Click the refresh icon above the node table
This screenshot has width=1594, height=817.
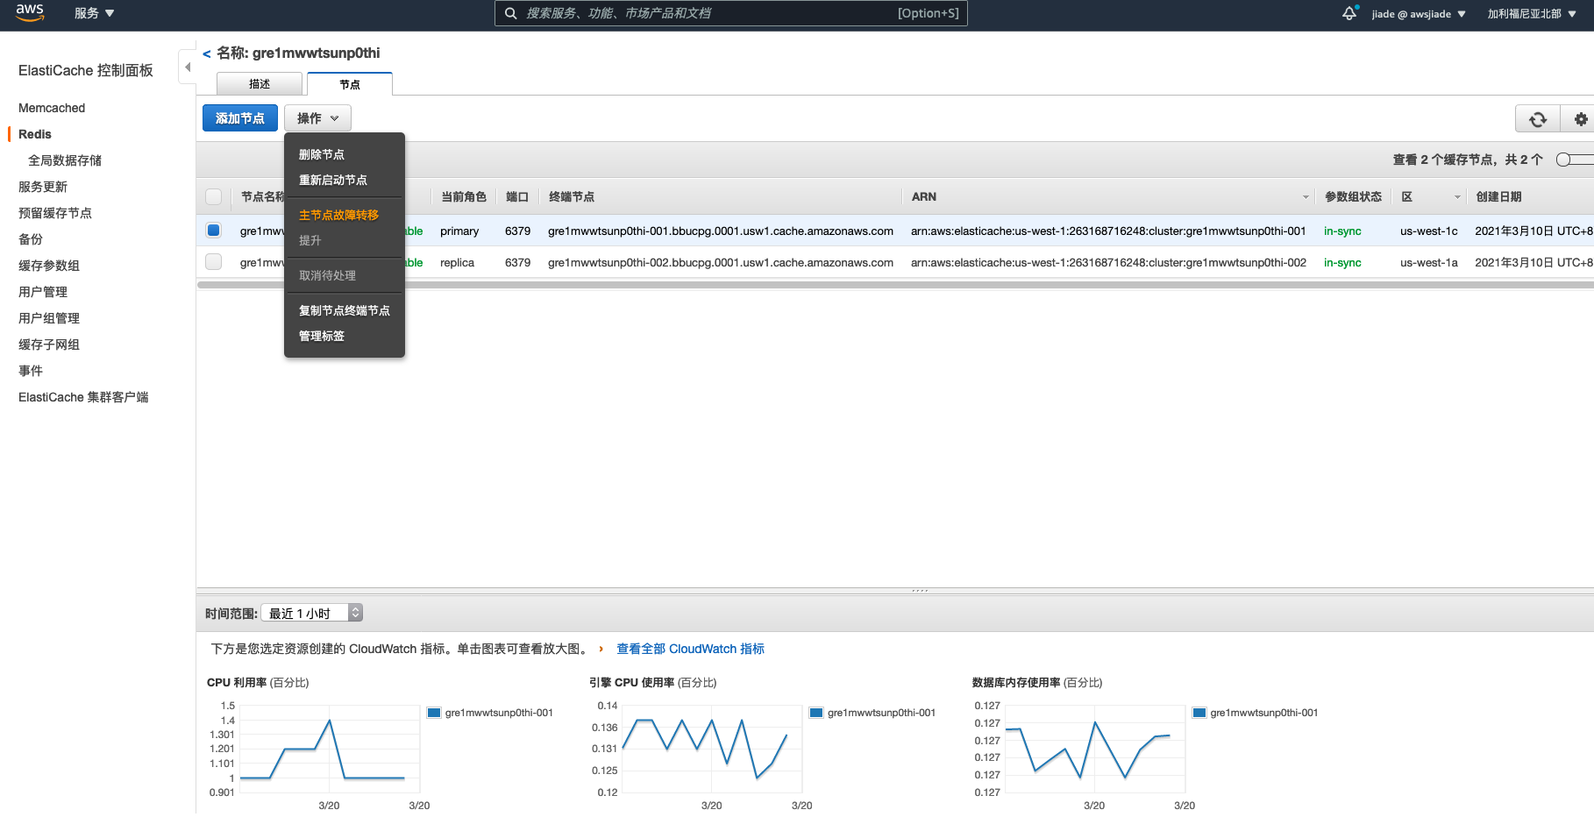point(1537,119)
